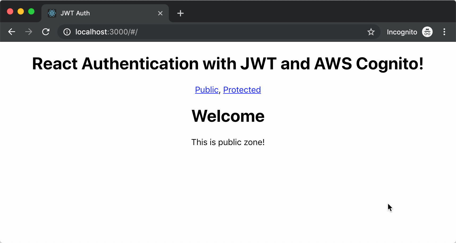Click the Welcome heading

coord(228,116)
